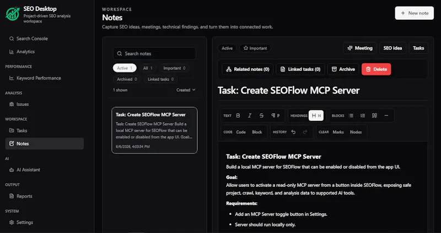Toggle italic formatting
The height and width of the screenshot is (233, 441).
pyautogui.click(x=250, y=115)
